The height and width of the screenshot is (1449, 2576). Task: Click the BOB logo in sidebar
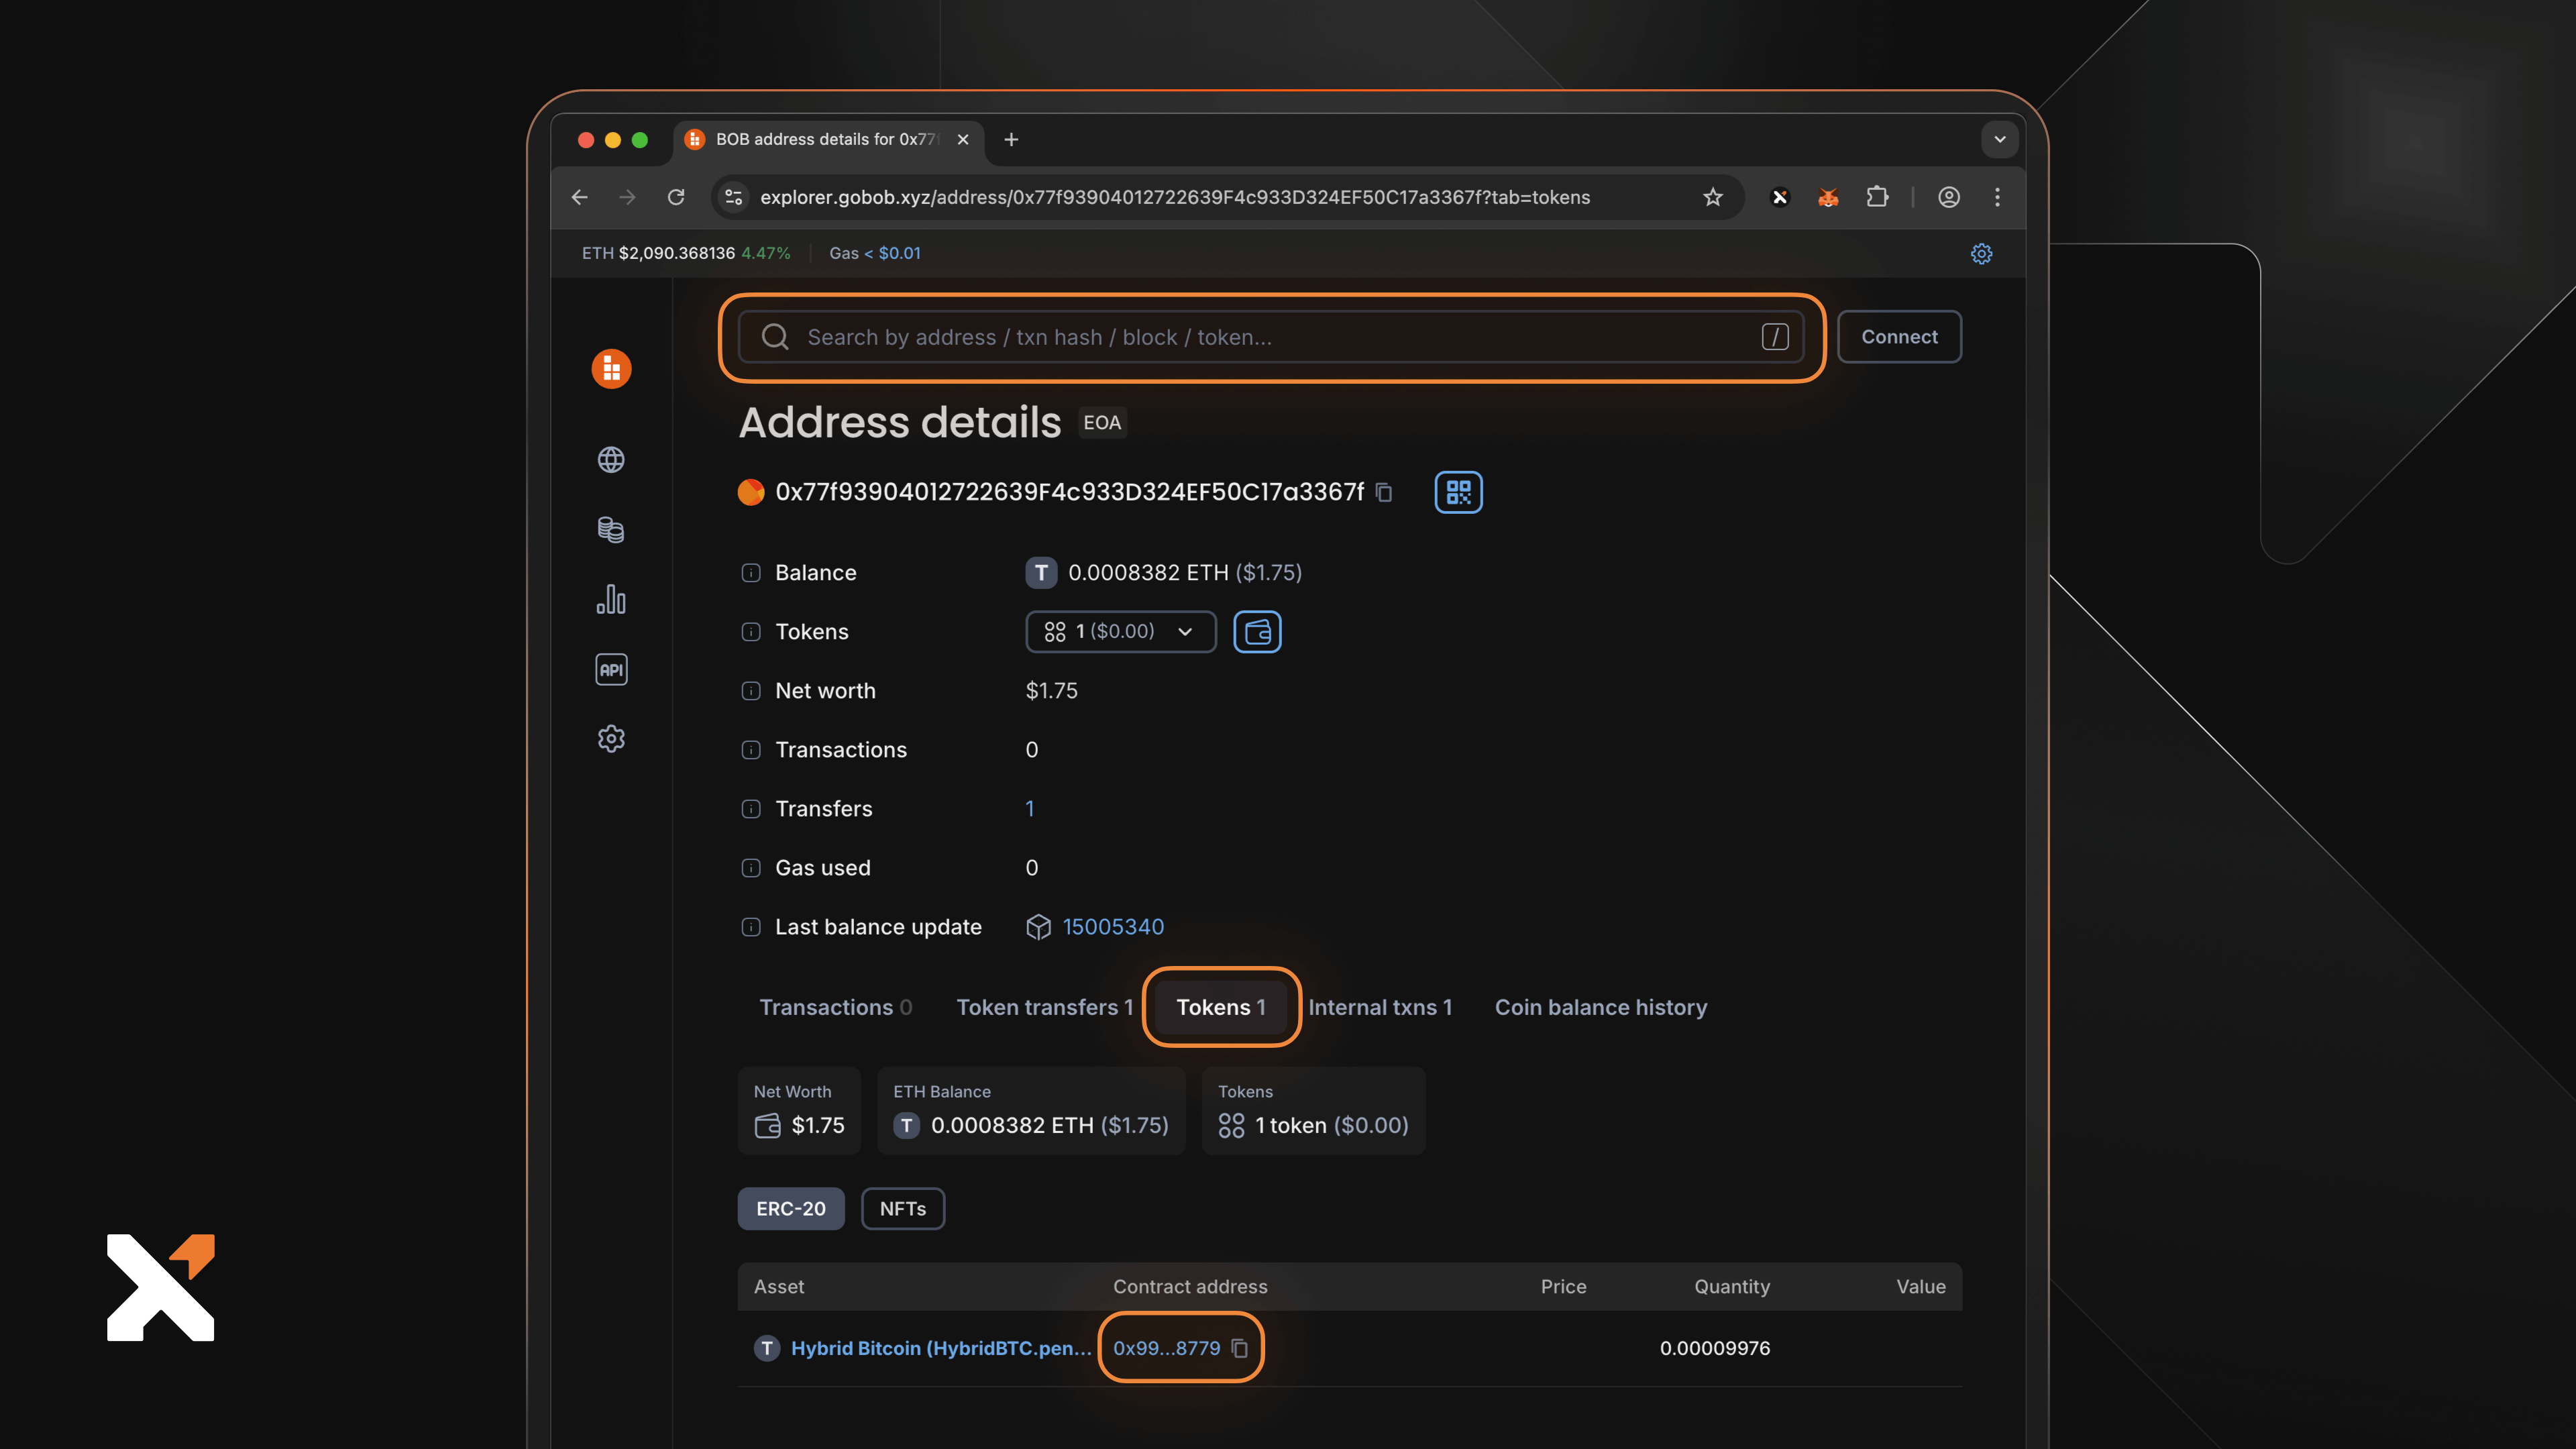tap(611, 369)
